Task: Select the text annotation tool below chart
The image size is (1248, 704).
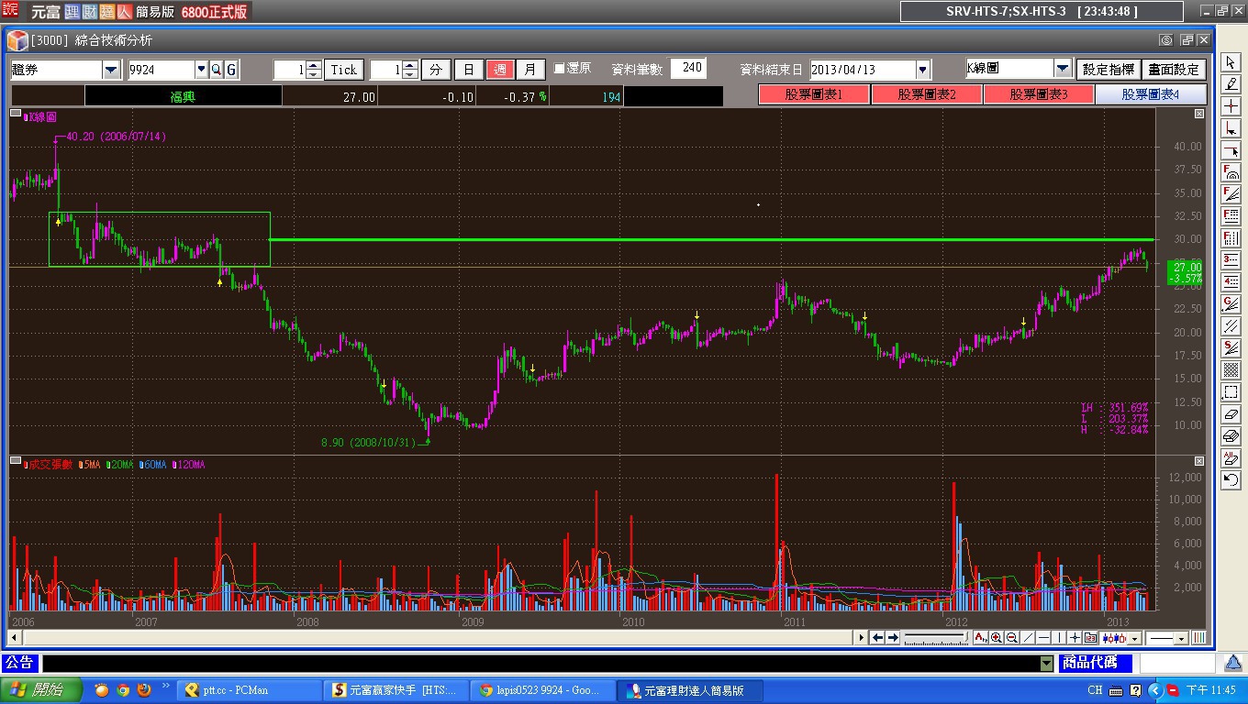Action: [980, 638]
